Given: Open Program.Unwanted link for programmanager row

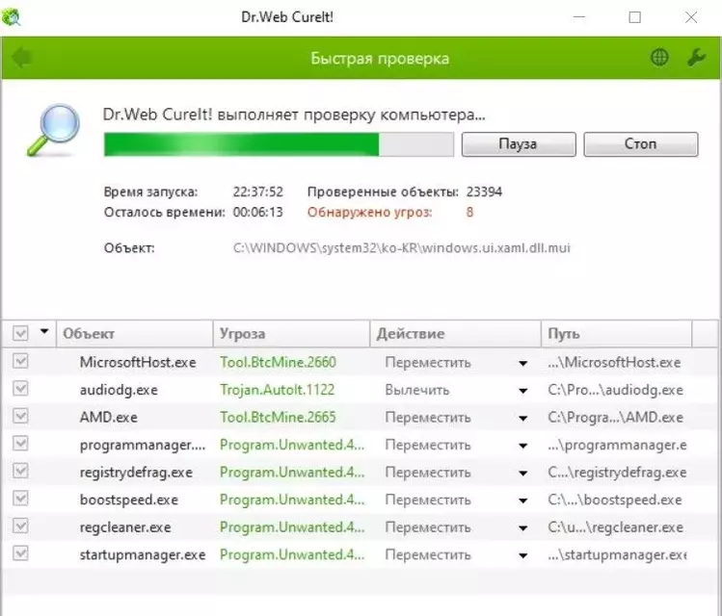Looking at the screenshot, I should (292, 445).
